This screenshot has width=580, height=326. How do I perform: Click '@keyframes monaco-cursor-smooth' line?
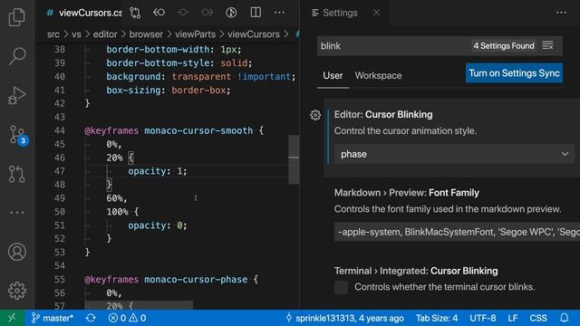pos(174,130)
